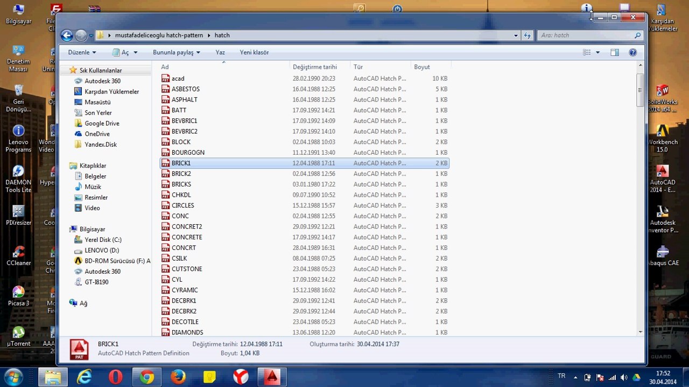The height and width of the screenshot is (387, 689).
Task: Select Sık Kullanılanlar in navigation pane
Action: click(x=101, y=70)
